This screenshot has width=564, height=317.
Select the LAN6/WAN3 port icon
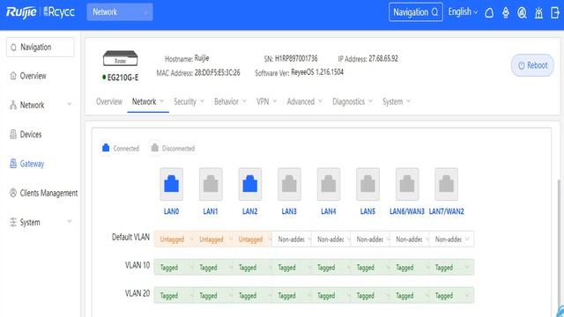407,184
